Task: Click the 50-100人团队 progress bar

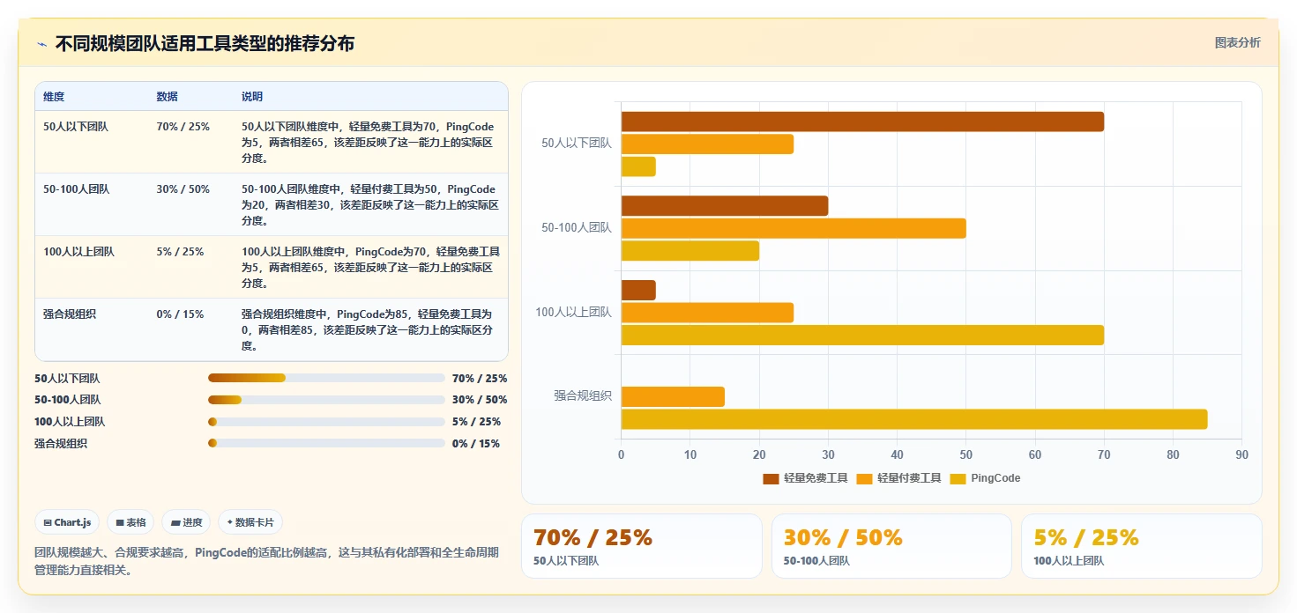Action: point(326,400)
